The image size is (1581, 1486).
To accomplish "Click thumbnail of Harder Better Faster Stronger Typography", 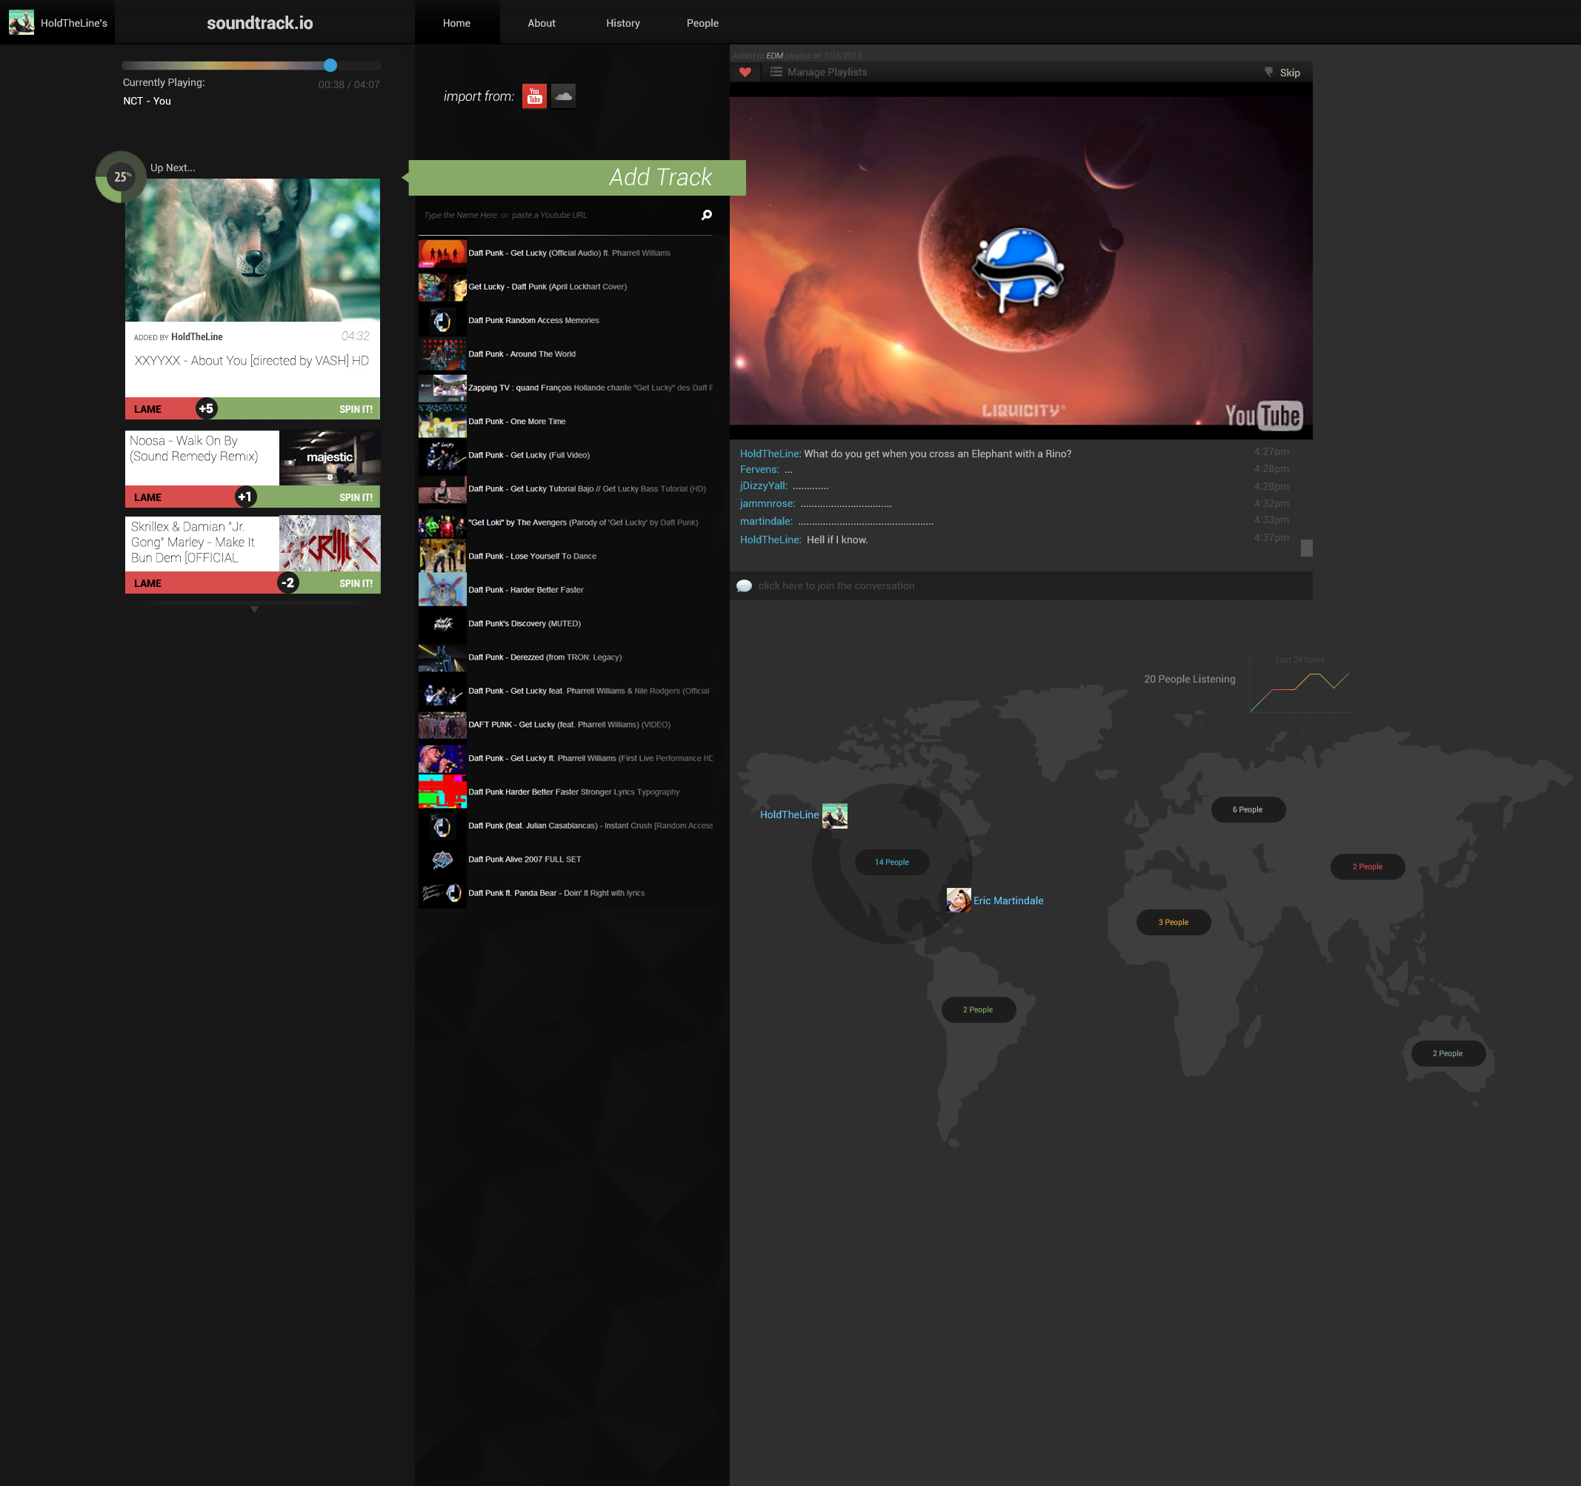I will coord(442,792).
